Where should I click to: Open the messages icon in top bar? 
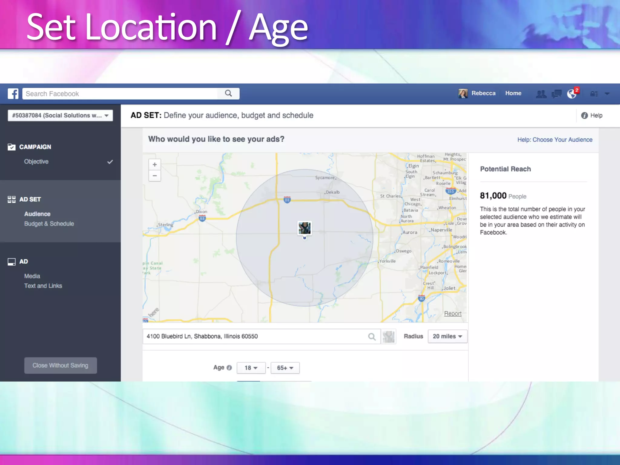[x=556, y=94]
